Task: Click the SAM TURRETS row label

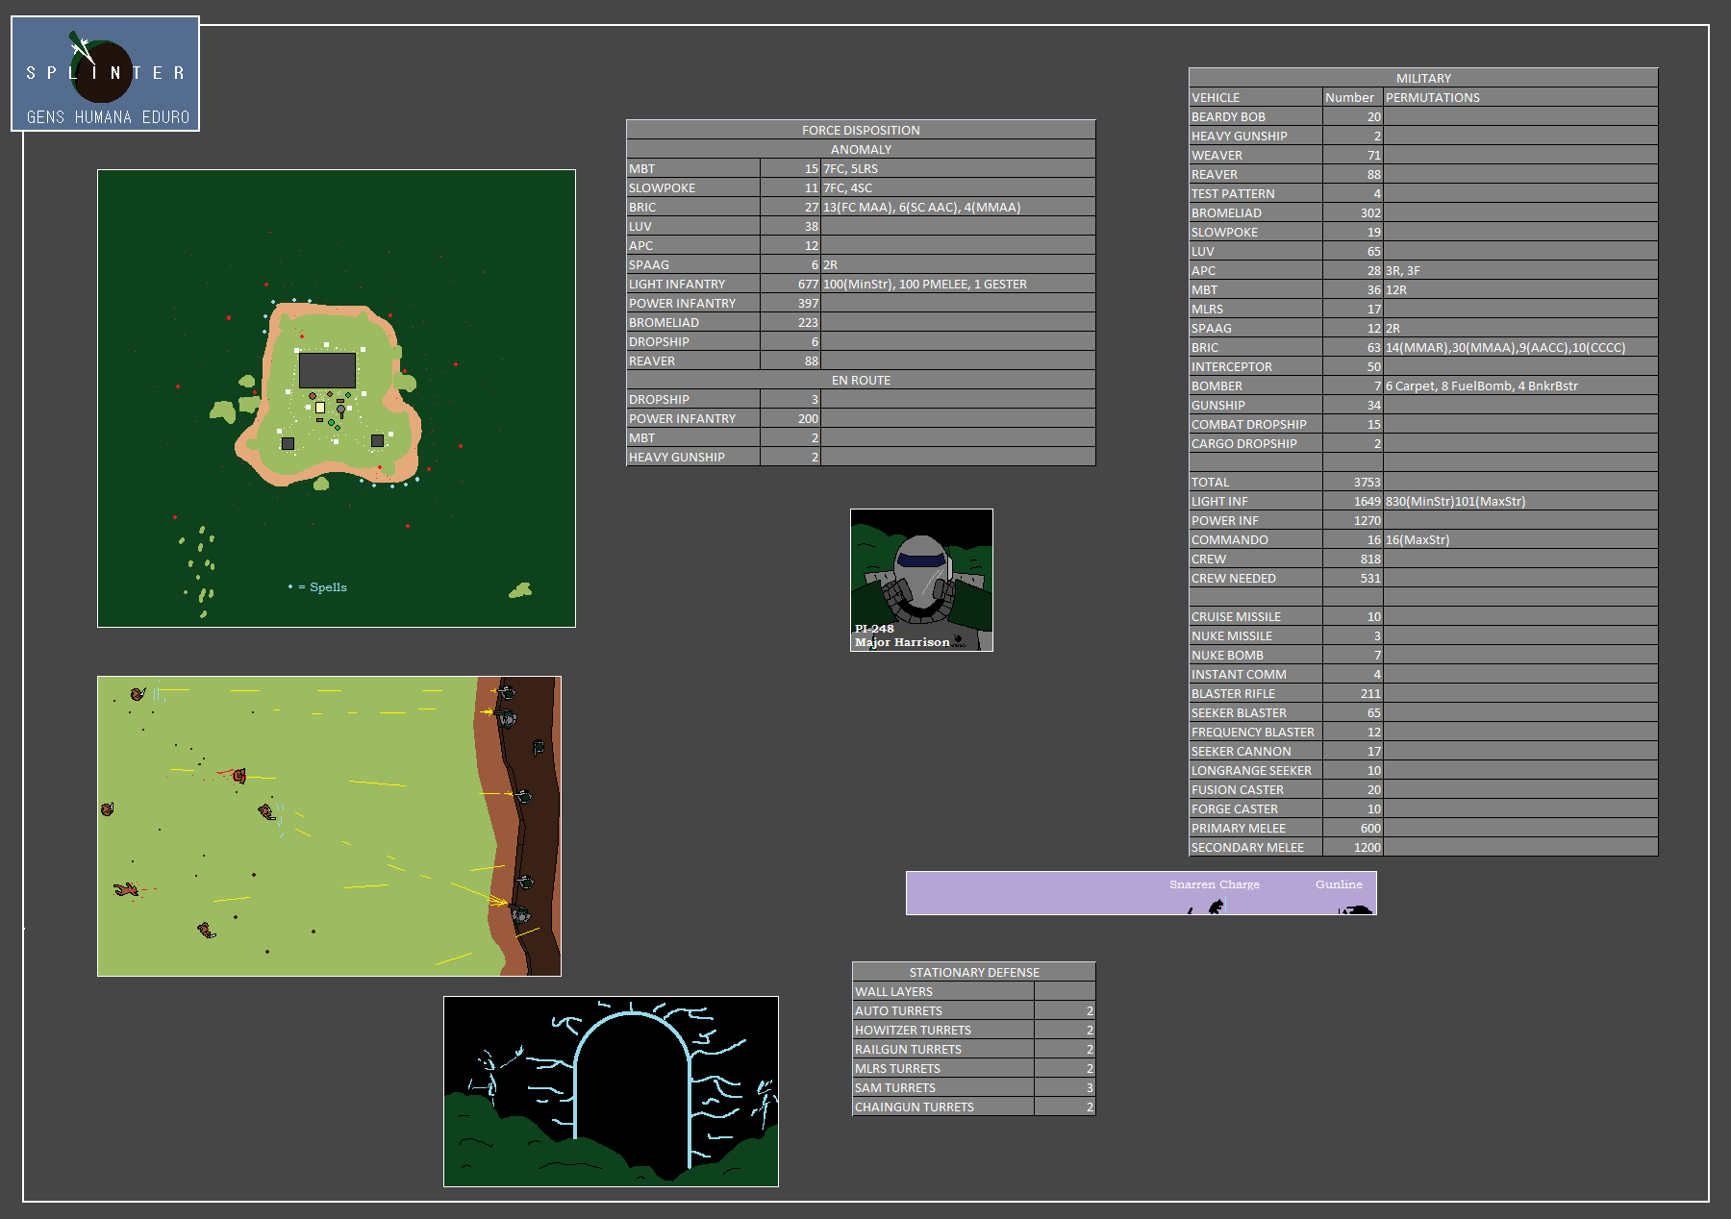Action: click(x=894, y=1087)
